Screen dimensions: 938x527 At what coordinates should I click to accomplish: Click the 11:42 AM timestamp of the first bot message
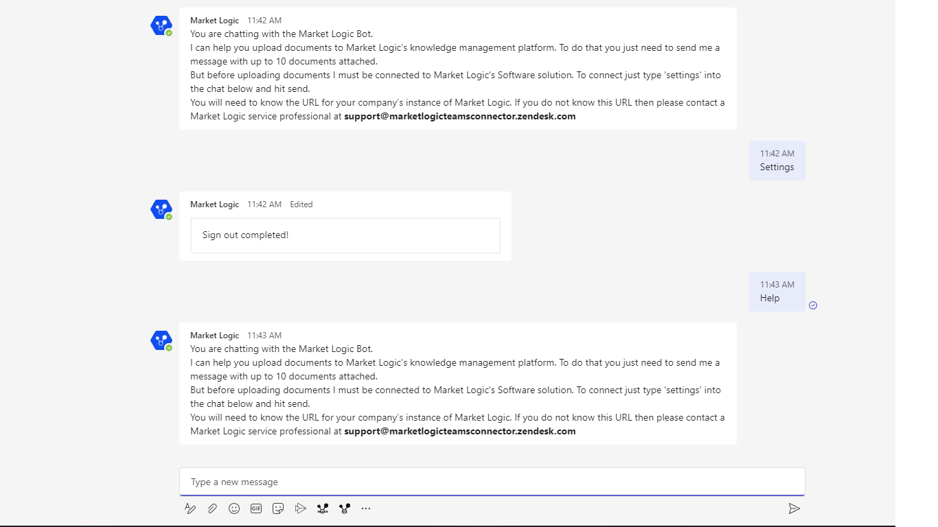click(264, 21)
